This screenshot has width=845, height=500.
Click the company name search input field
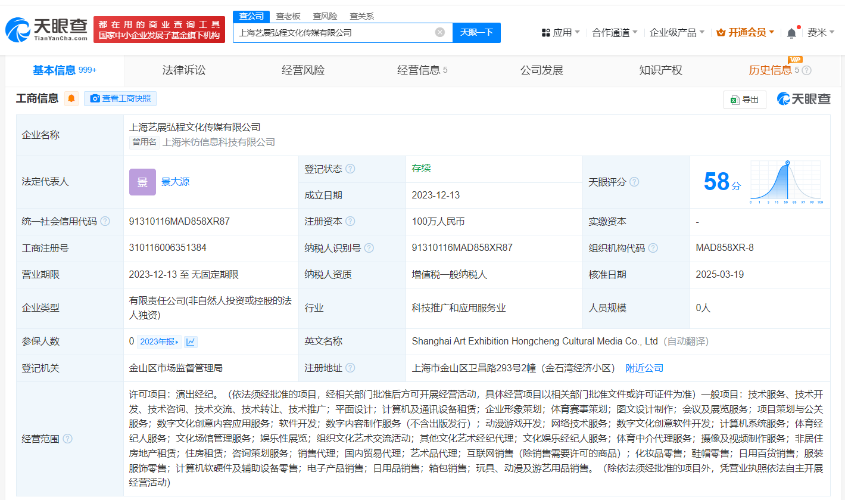click(333, 32)
